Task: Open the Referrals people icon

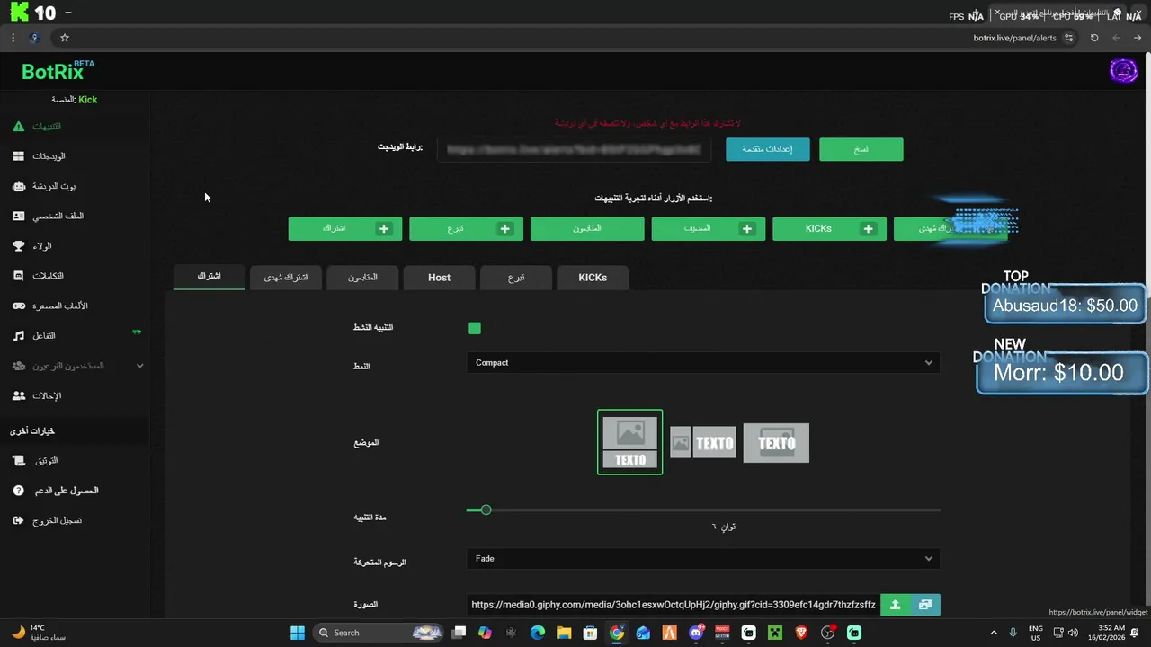Action: pos(19,395)
